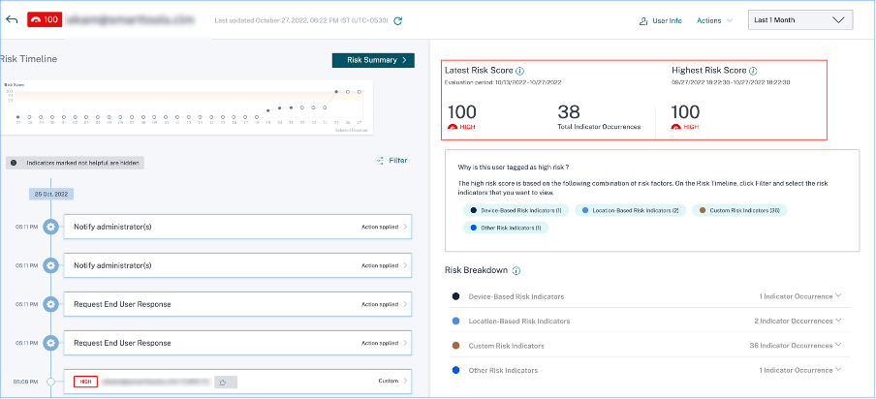
Task: Select the Other Risk Indicators (1) chip
Action: click(x=503, y=228)
